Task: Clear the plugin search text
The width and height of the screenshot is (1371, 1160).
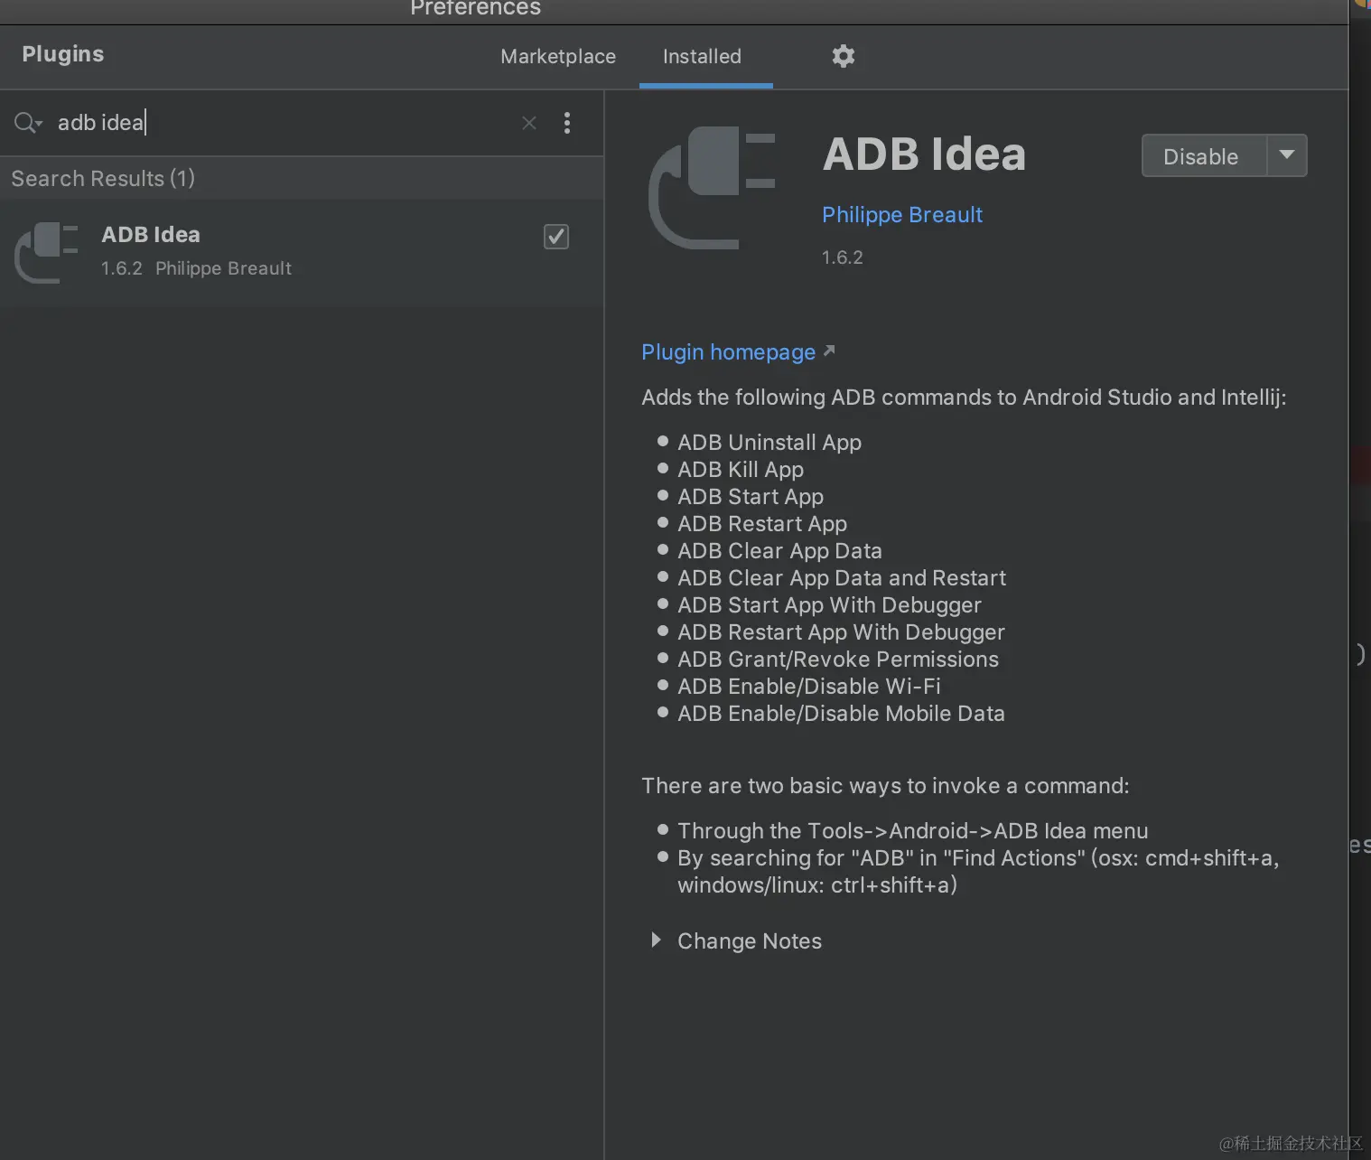Action: [529, 123]
